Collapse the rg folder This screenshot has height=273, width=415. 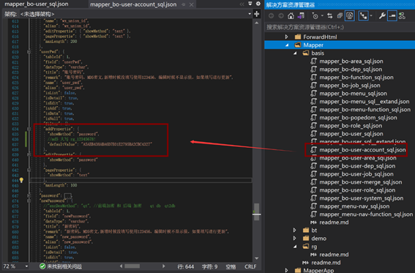tap(295, 247)
